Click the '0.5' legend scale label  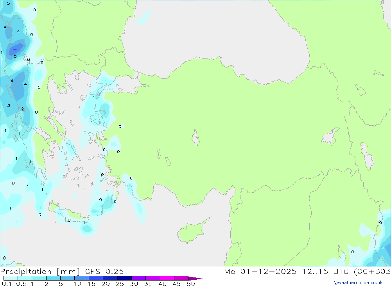[21, 284]
